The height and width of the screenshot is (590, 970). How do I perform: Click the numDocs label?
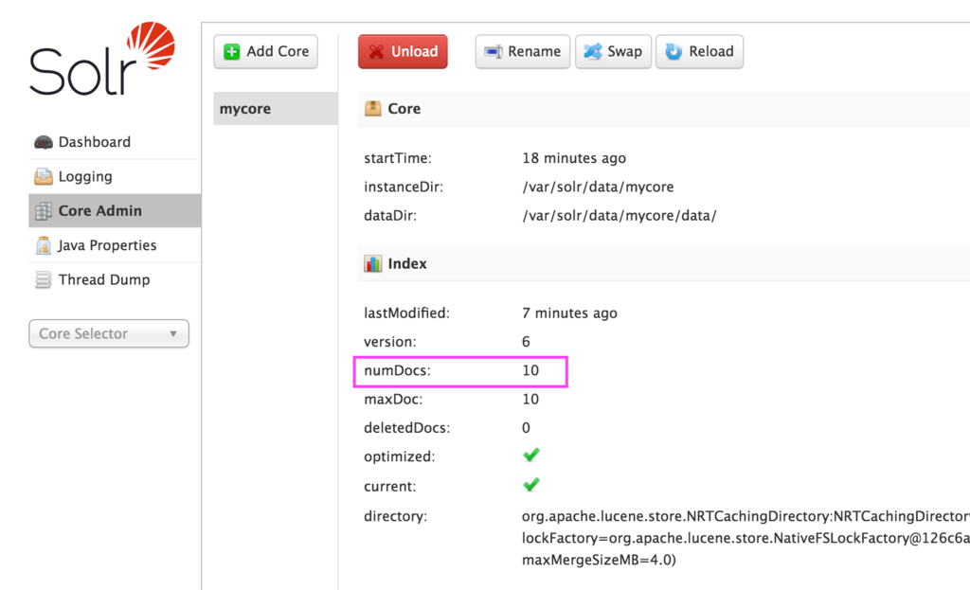coord(397,370)
